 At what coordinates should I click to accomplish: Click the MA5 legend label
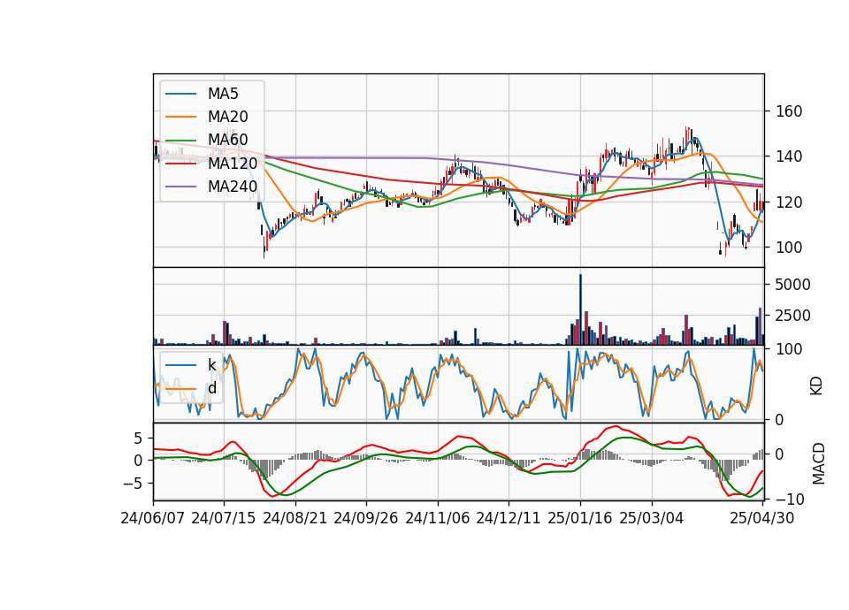click(223, 94)
